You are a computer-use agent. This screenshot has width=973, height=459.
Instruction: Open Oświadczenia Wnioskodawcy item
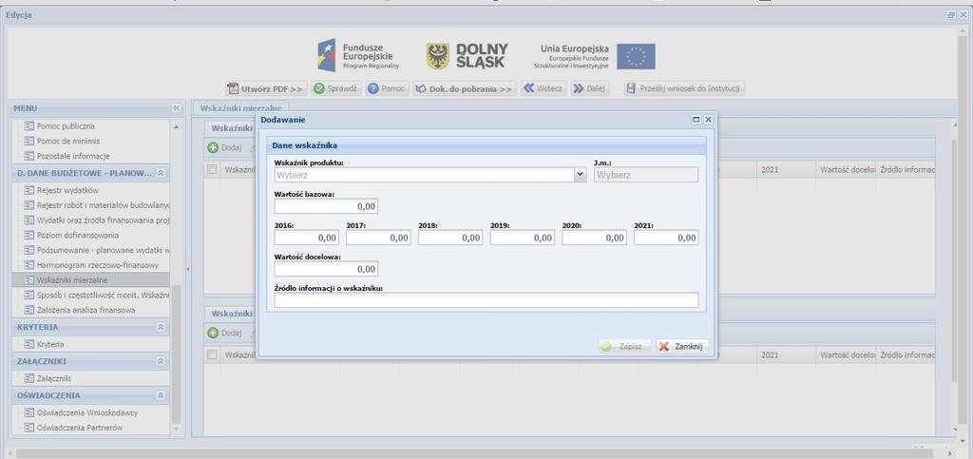click(86, 411)
